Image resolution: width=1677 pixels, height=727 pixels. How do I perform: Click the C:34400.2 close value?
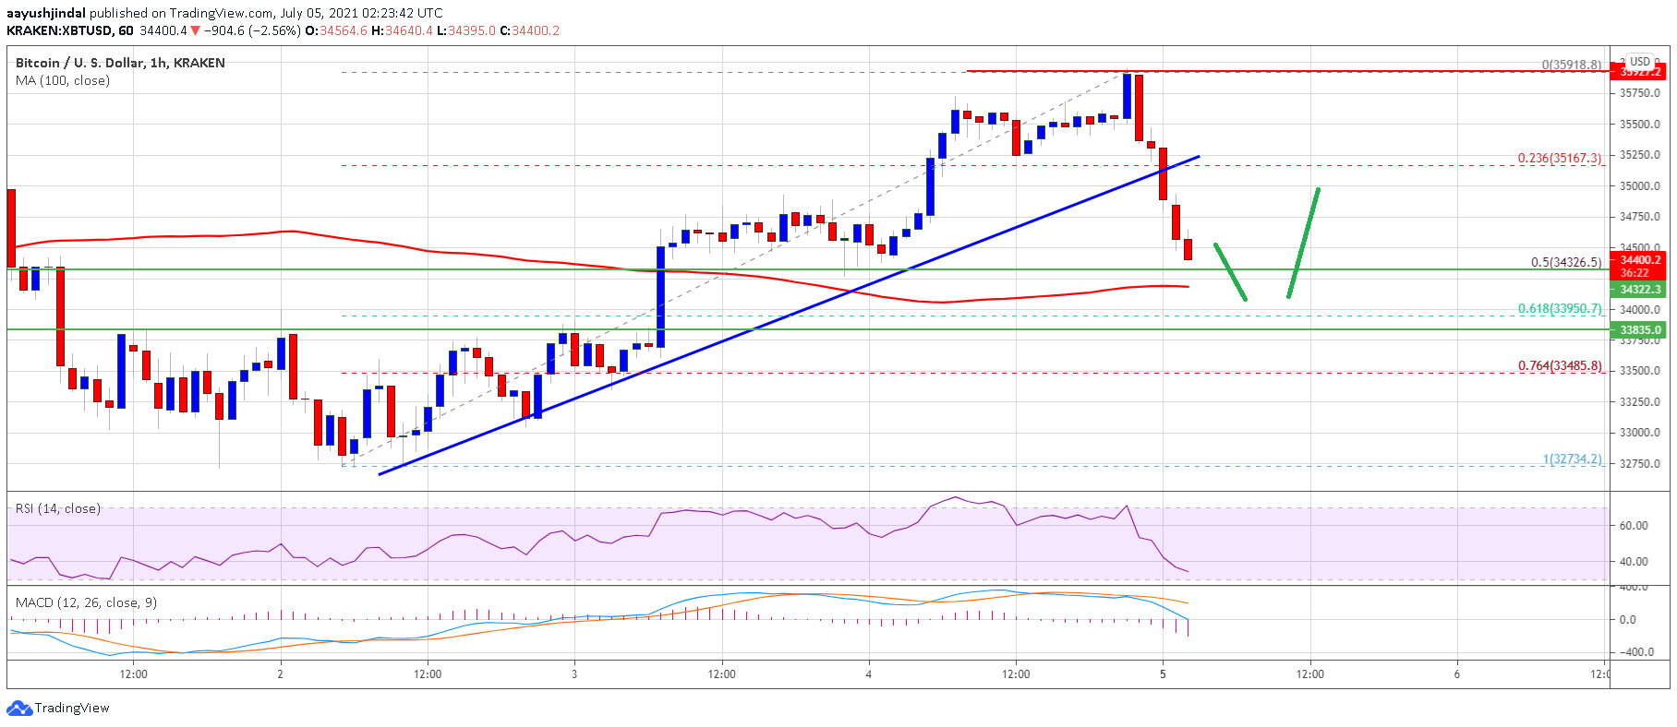[530, 30]
